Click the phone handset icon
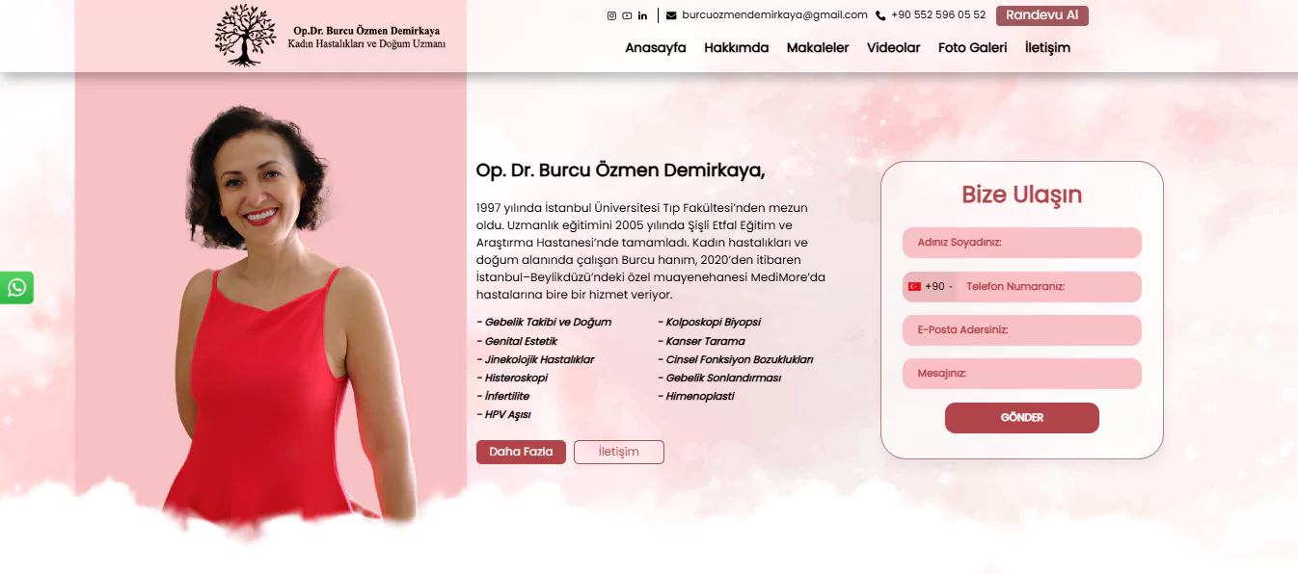 coord(880,15)
